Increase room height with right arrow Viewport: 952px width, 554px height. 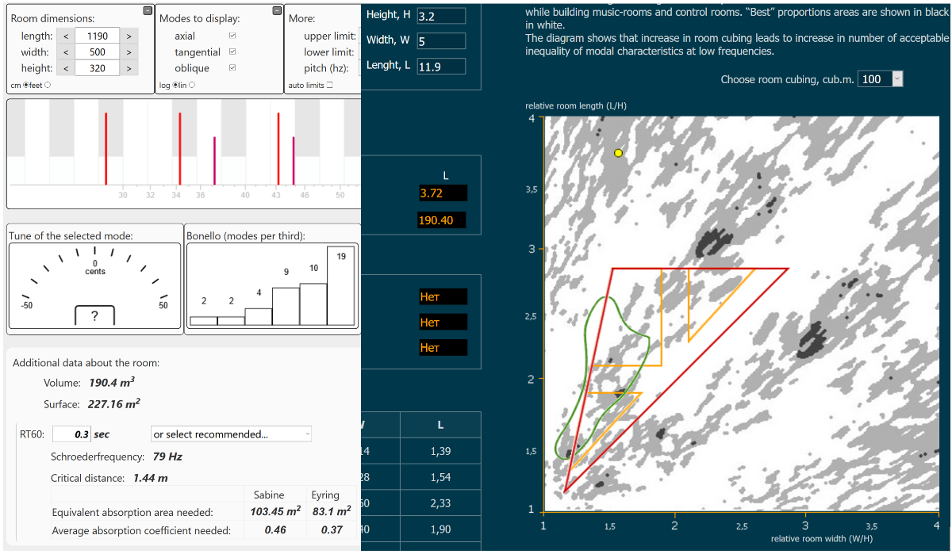click(x=129, y=68)
